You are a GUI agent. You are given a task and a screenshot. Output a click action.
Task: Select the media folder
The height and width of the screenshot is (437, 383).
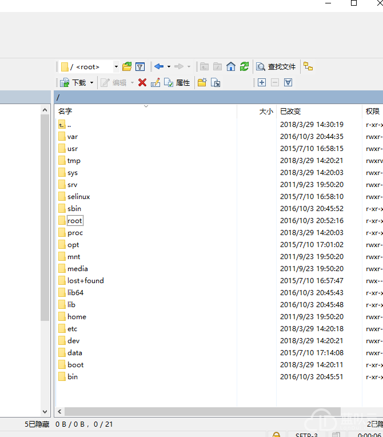pos(73,269)
